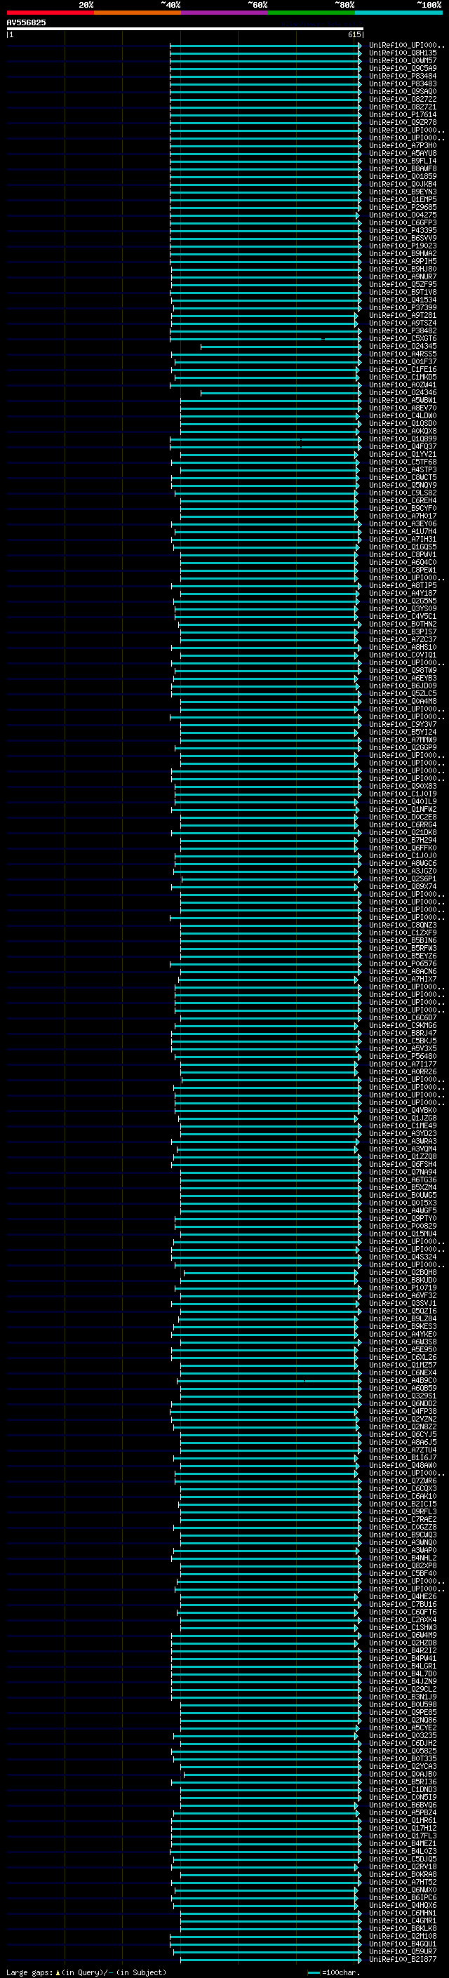
Task: Select the UniRef100_A8TIP5 label
Action: pos(403,585)
